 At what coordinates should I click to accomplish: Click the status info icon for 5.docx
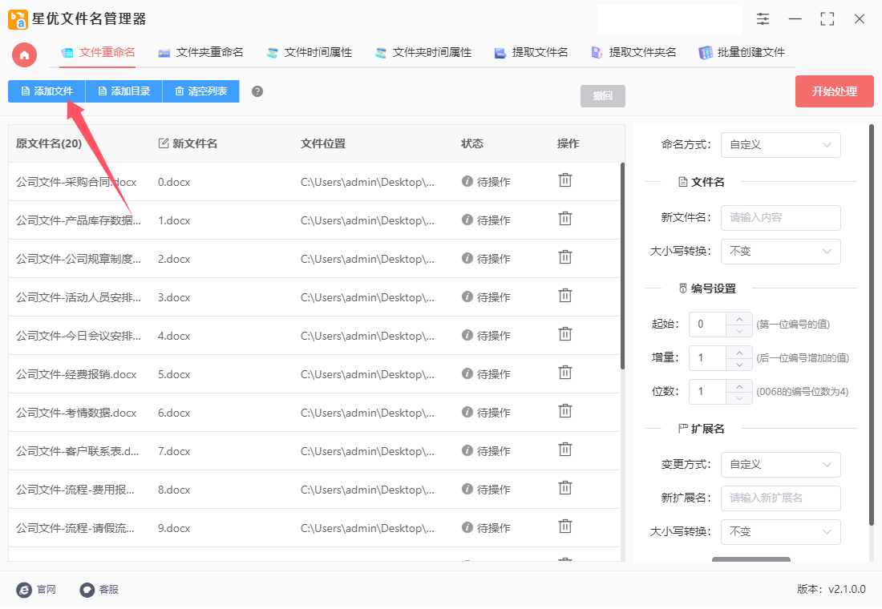tap(467, 373)
